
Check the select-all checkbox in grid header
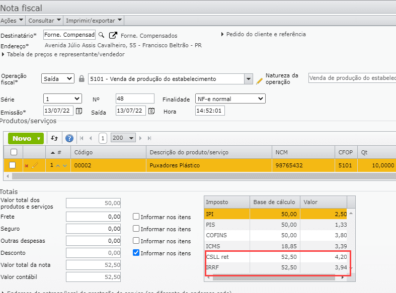pos(14,152)
